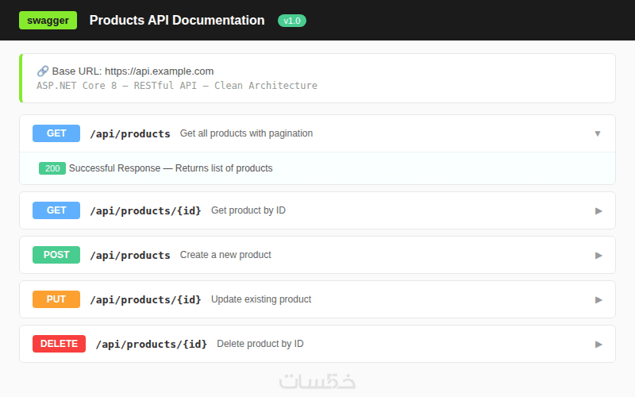Expand the Update existing product arrow

598,299
